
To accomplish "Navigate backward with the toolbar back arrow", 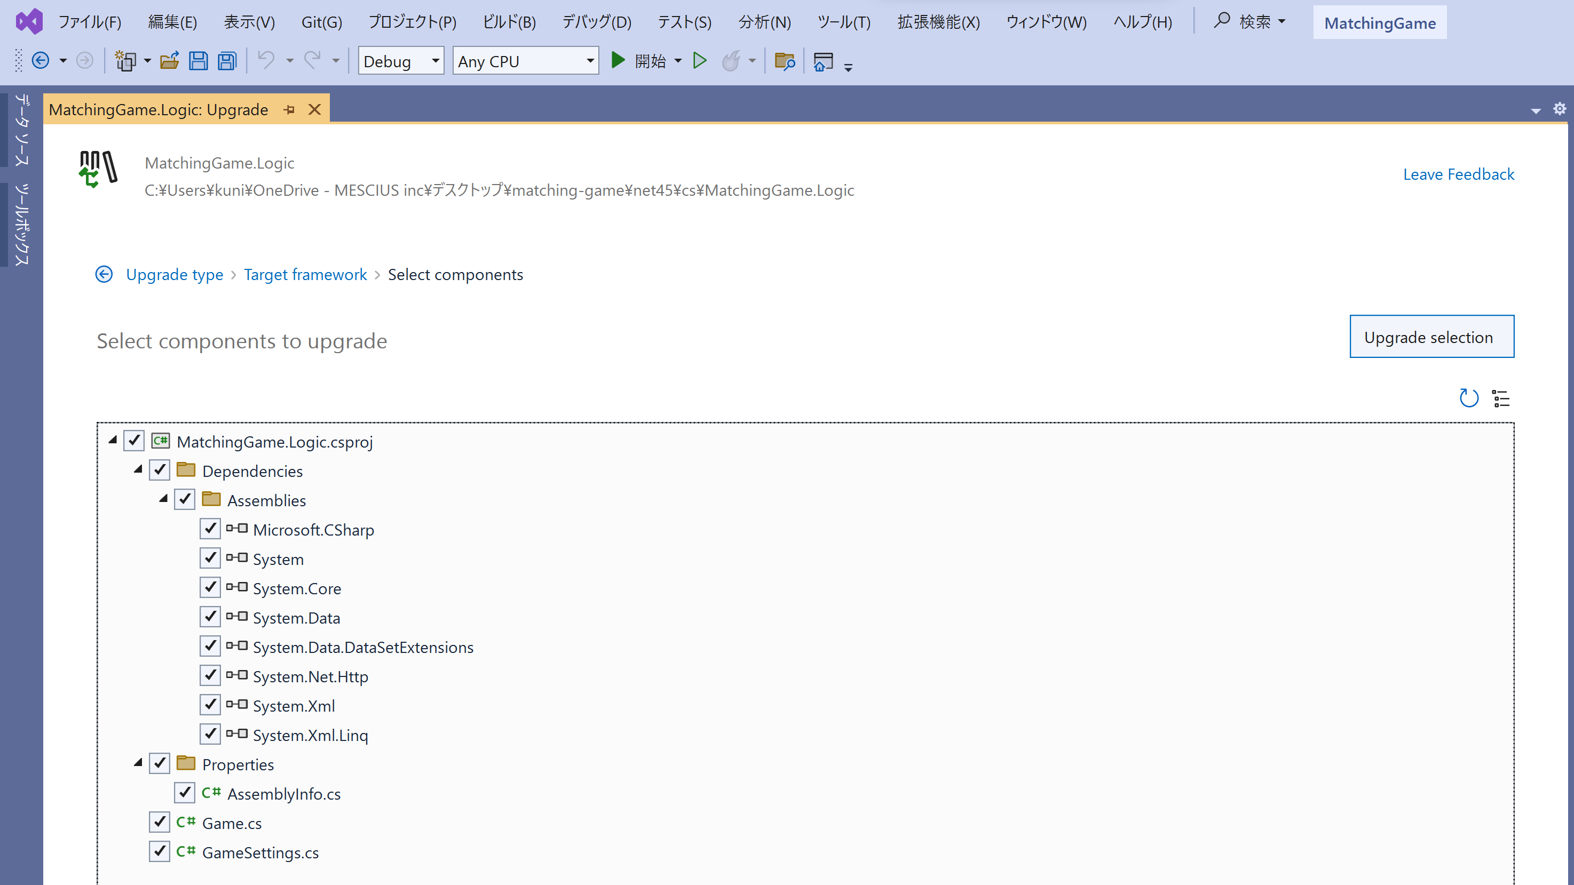I will click(x=41, y=61).
